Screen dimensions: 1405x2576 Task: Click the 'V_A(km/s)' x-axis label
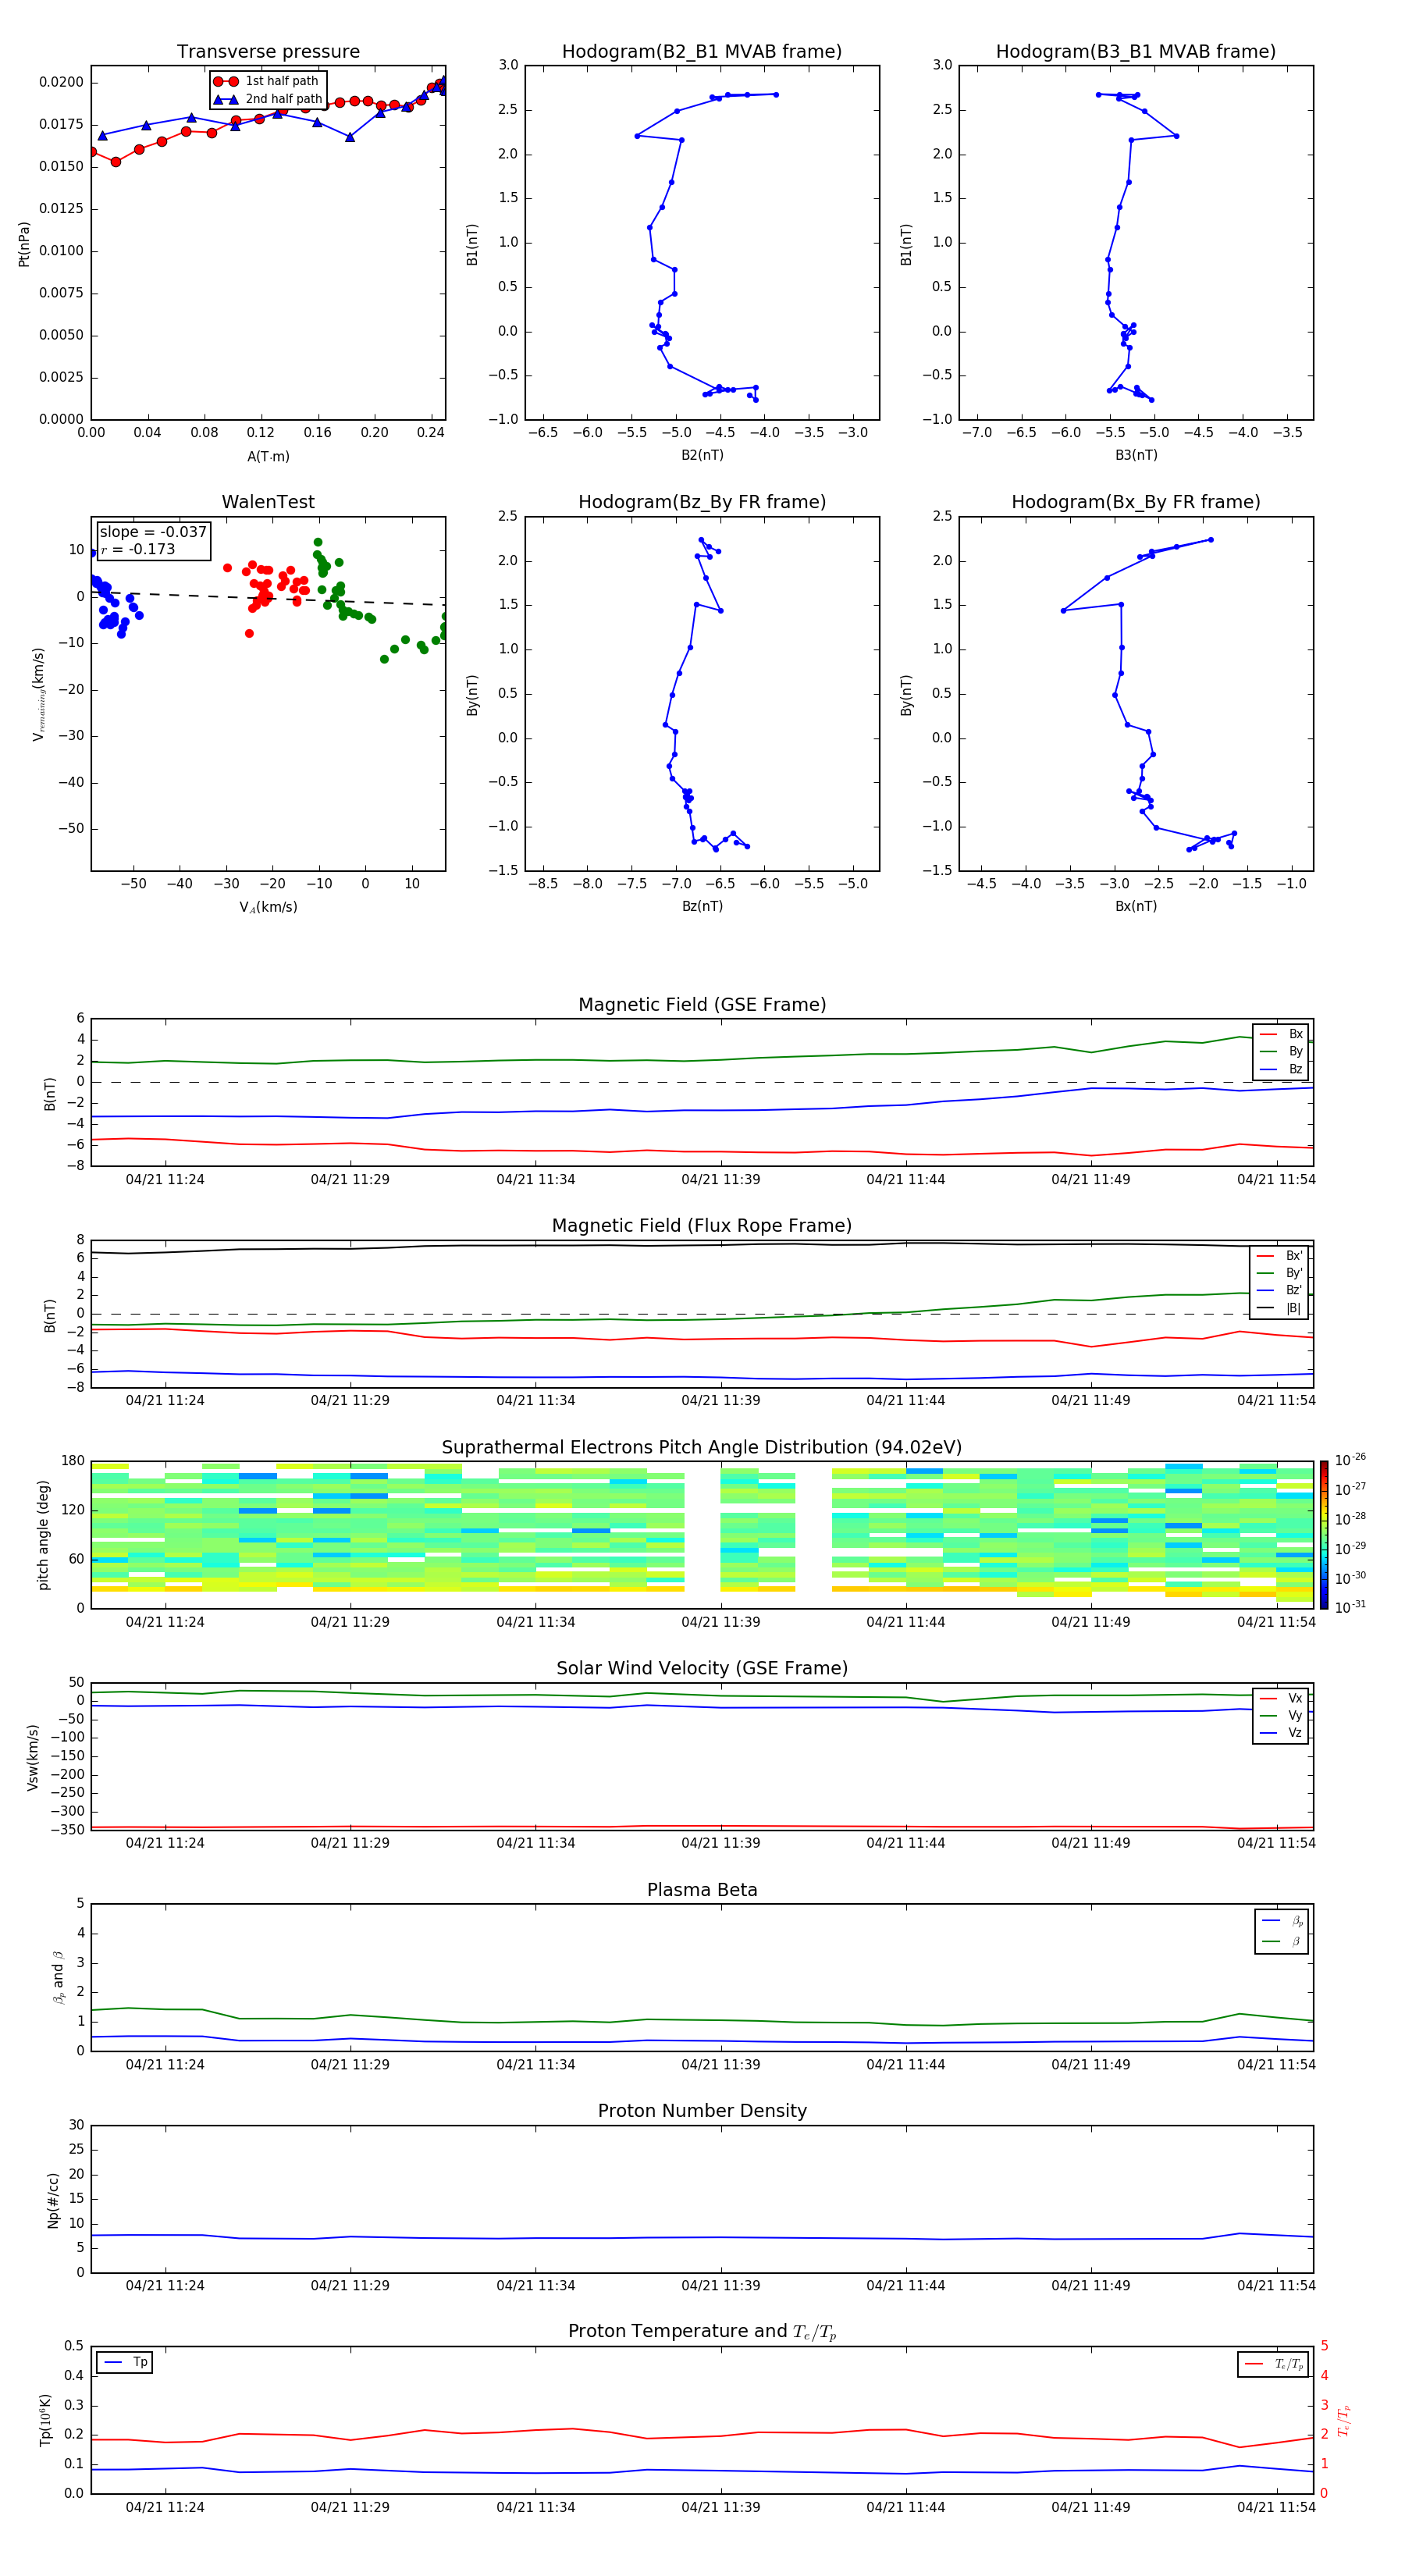[x=268, y=907]
